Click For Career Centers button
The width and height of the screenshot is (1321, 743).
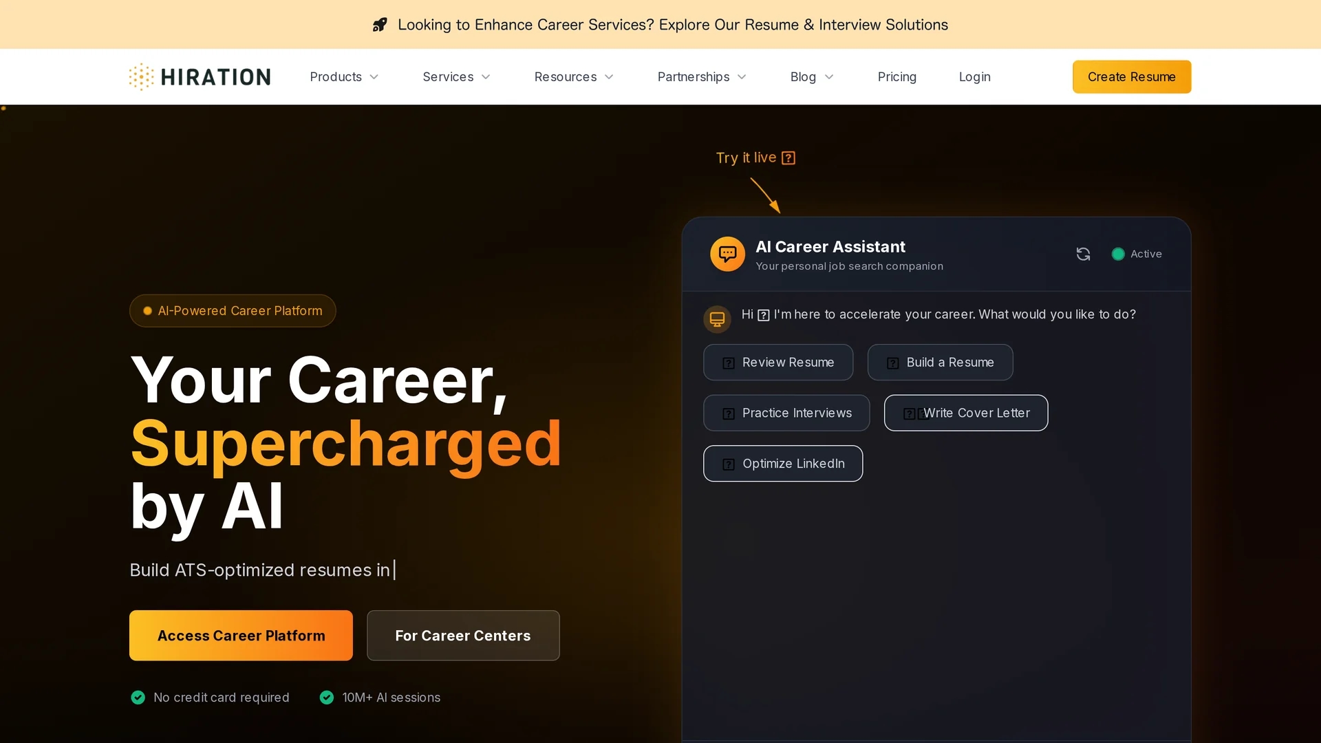463,636
